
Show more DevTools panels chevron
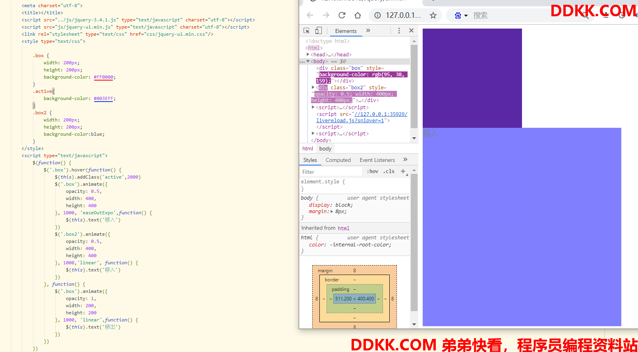(368, 31)
